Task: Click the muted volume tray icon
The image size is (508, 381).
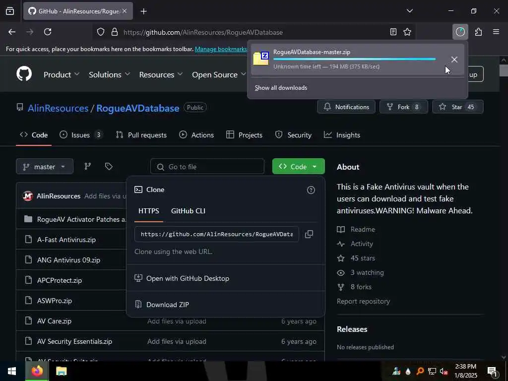Action: (444, 371)
